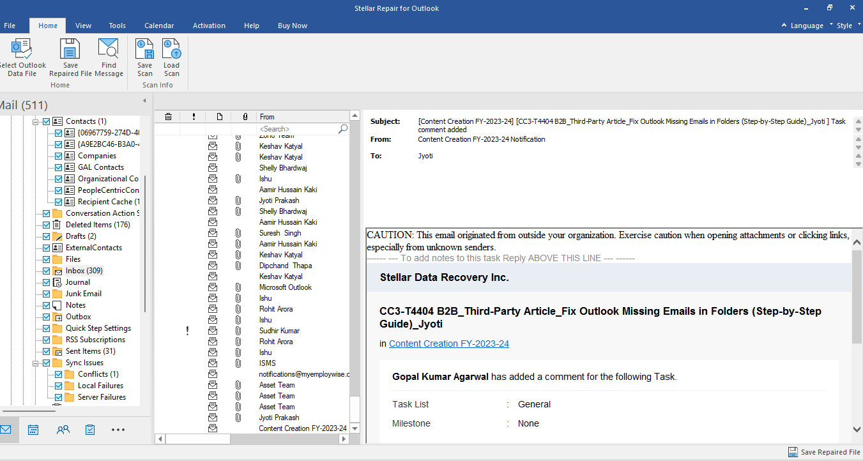Open the Find Message tool
Screen dimensions: 863x461
[109, 50]
